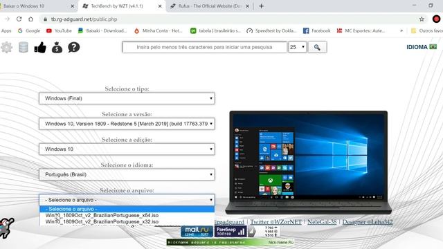The width and height of the screenshot is (443, 249).
Task: Select the '- Selecione o arquivo -' highlighted option
Action: point(127,209)
